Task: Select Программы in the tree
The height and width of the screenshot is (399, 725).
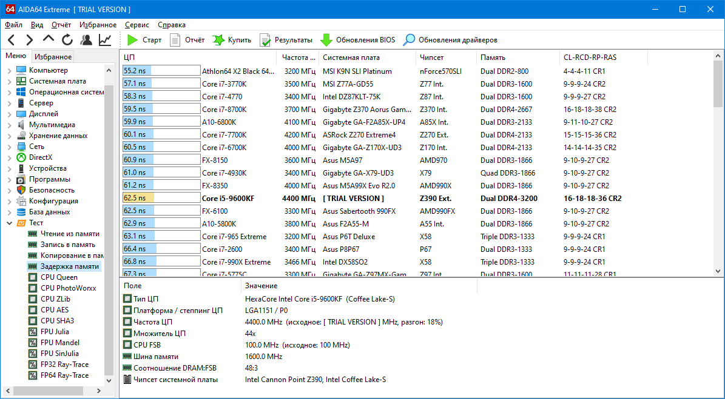Action: click(50, 179)
